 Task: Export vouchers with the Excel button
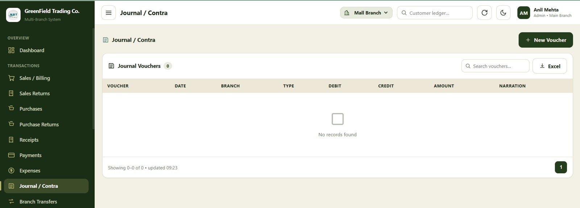(x=550, y=66)
